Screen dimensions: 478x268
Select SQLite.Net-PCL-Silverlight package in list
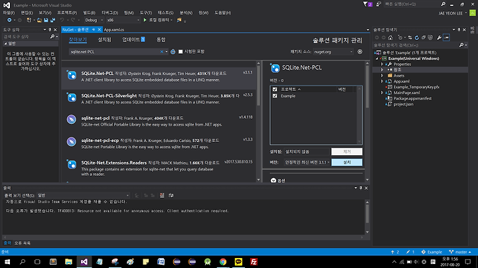(159, 99)
